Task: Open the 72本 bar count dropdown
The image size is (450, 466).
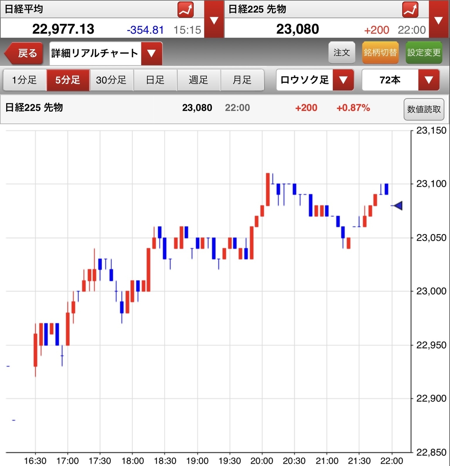Action: 401,80
